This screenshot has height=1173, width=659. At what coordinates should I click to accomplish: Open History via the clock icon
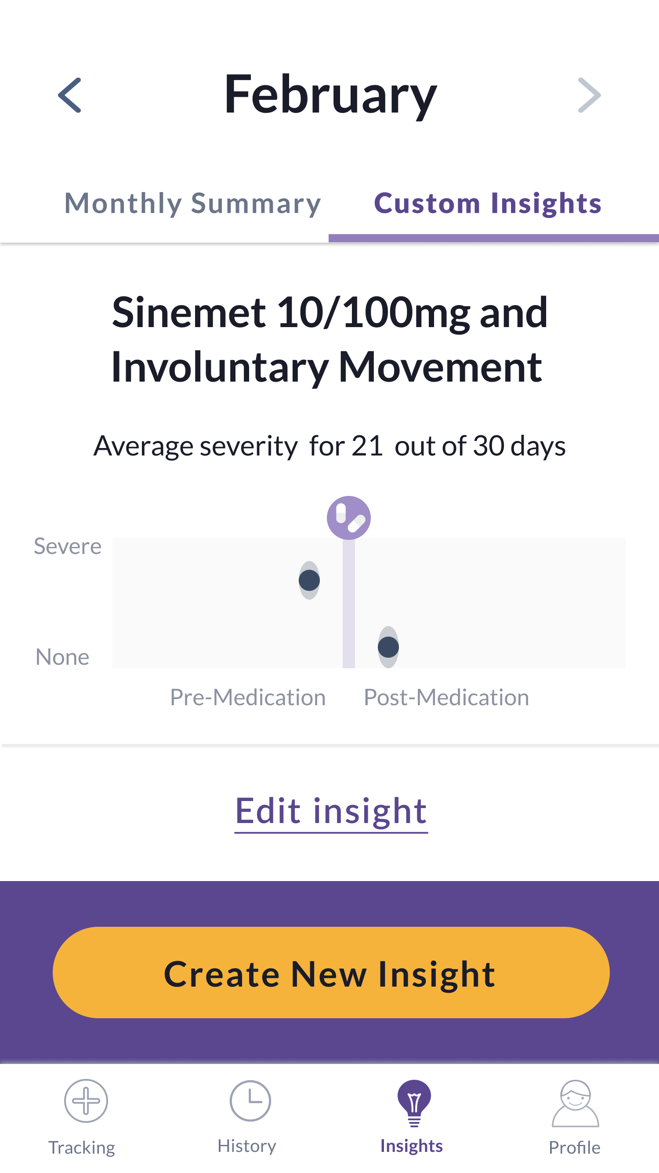[250, 1100]
